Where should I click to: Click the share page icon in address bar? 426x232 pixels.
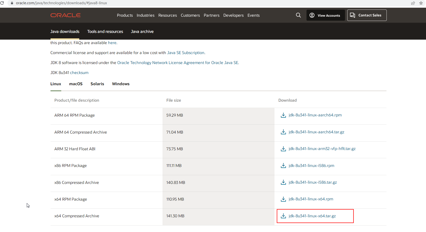pyautogui.click(x=413, y=3)
